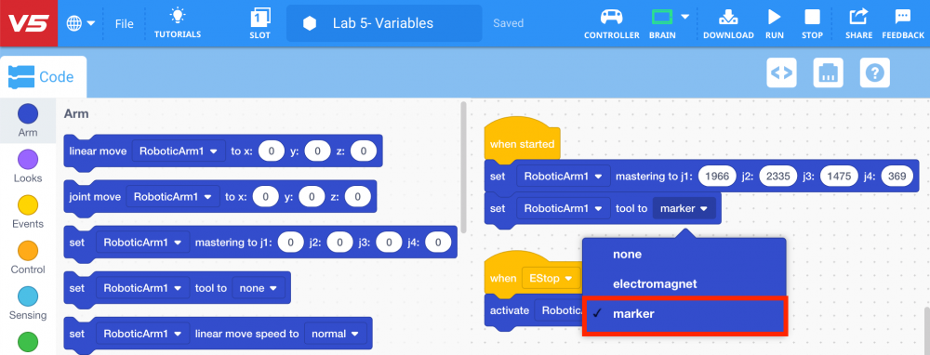Stop the running project
This screenshot has width=930, height=355.
pyautogui.click(x=812, y=16)
